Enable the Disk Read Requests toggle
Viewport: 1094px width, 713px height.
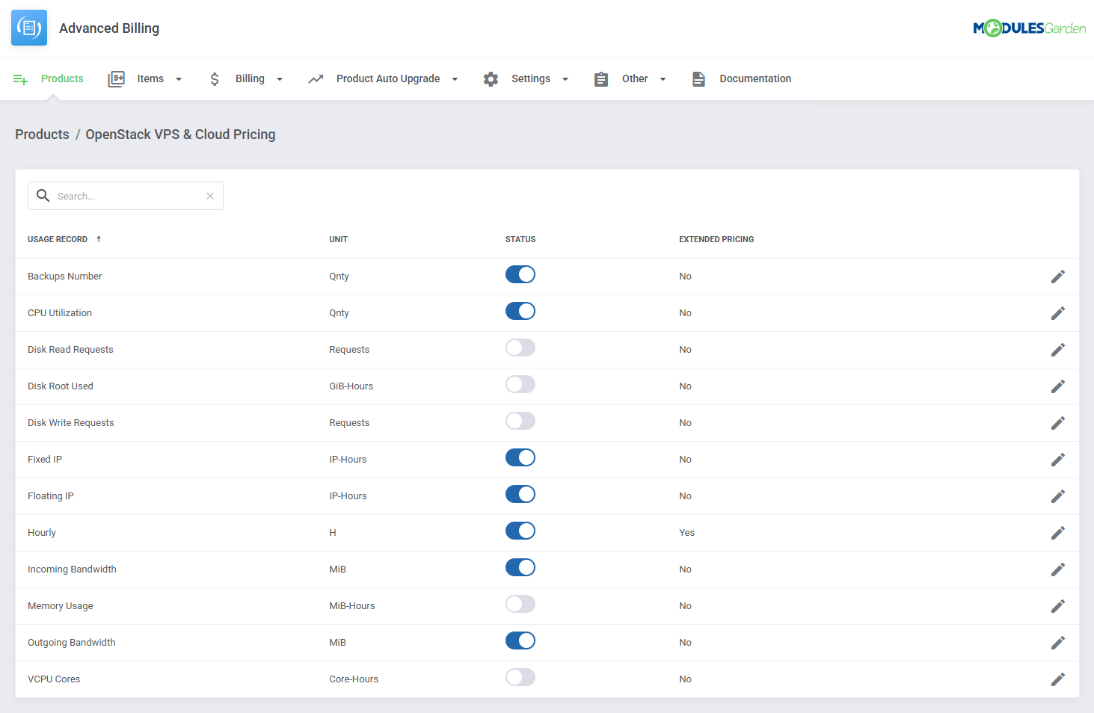coord(520,348)
